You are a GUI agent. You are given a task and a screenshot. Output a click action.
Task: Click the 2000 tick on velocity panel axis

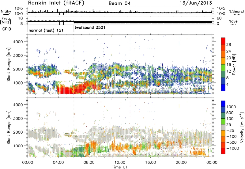tap(18, 132)
